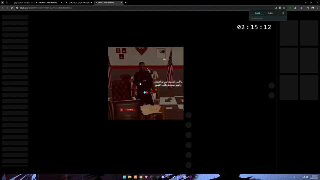The image size is (320, 180).
Task: Open the green circle extension
Action: (290, 8)
